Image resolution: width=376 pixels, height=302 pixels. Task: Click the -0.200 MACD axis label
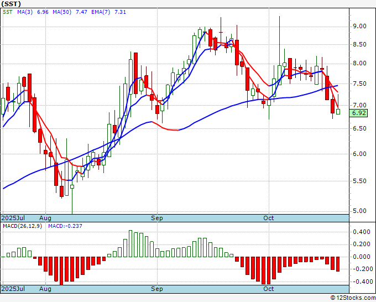point(362,269)
